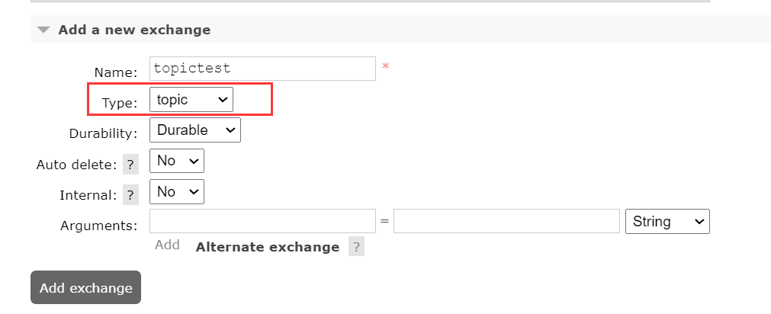This screenshot has width=771, height=314.
Task: Click the Alternate exchange link
Action: coord(268,247)
